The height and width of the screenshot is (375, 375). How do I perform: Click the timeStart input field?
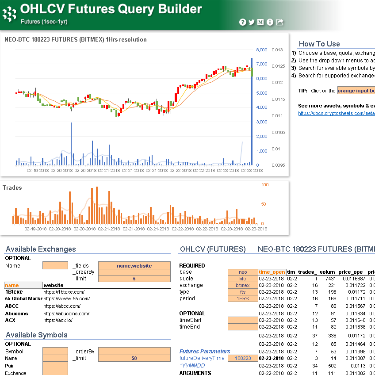[242, 320]
